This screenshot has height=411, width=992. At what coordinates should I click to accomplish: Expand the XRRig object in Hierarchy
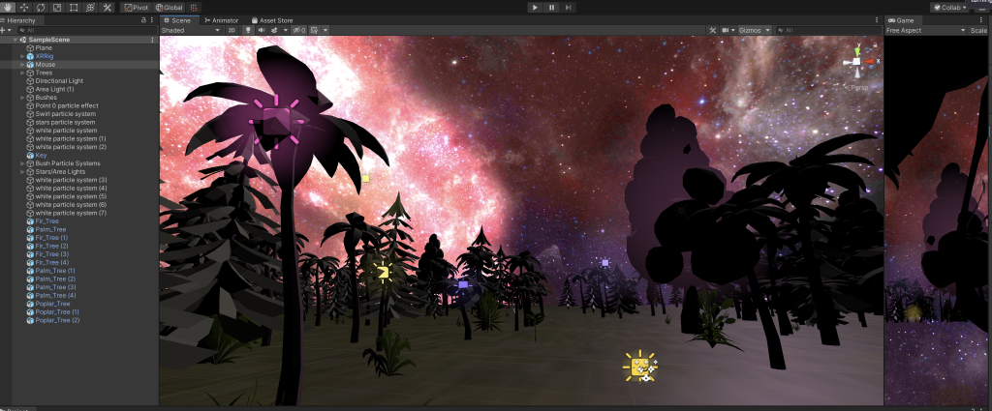[22, 56]
